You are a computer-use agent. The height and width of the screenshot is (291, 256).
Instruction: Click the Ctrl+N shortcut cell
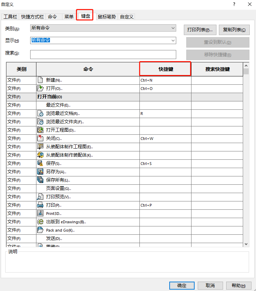(165, 80)
